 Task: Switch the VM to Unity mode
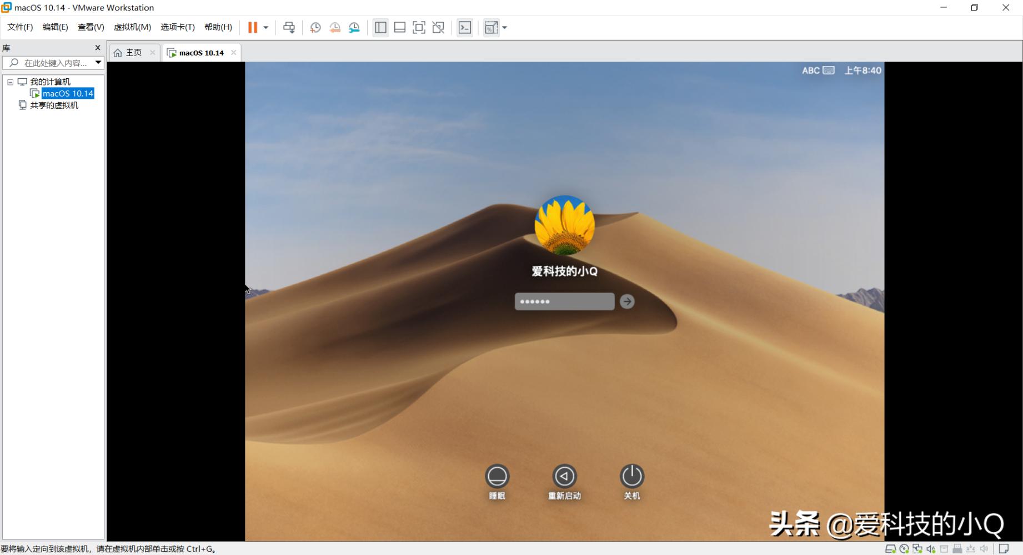coord(438,27)
